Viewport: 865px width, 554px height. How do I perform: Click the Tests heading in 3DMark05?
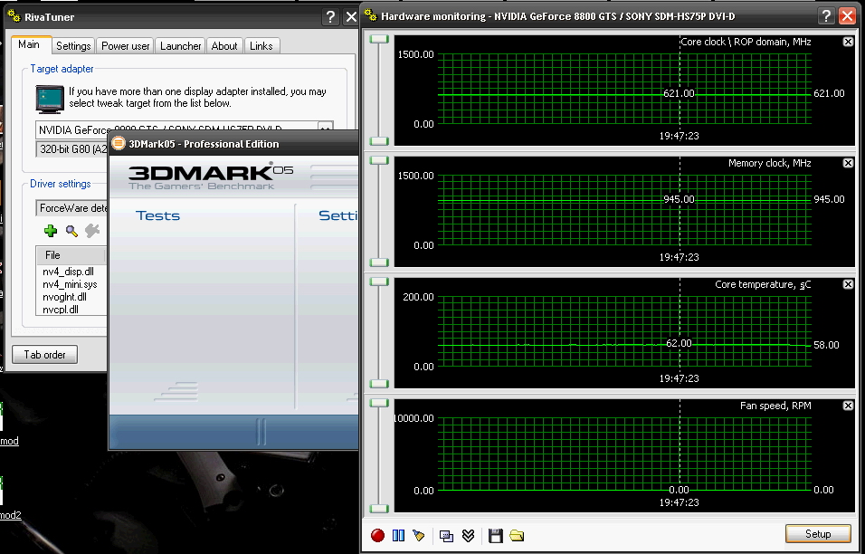point(157,215)
